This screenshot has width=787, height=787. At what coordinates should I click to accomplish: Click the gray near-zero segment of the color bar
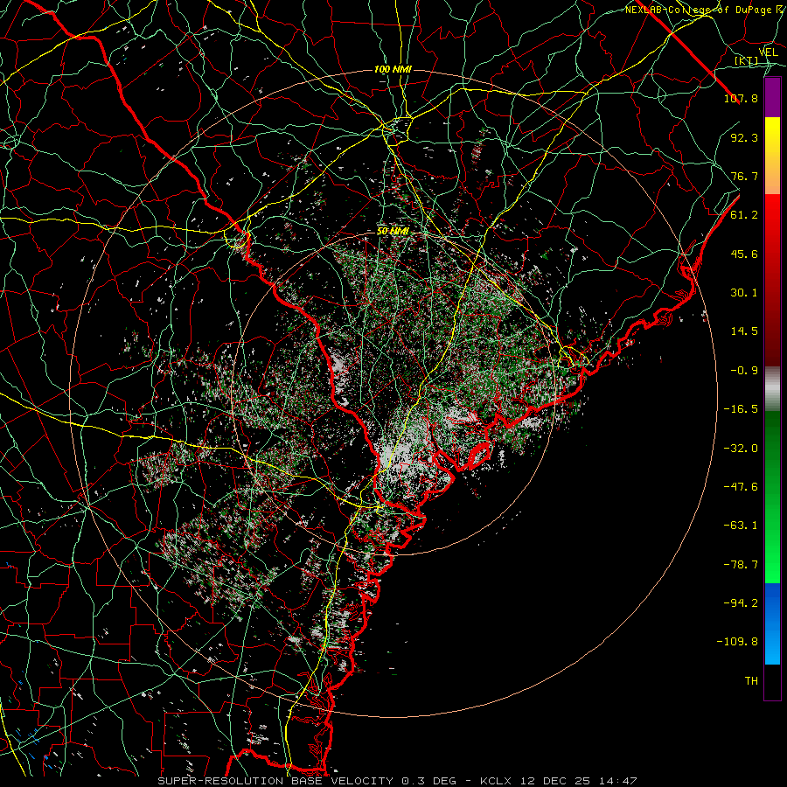pos(772,389)
